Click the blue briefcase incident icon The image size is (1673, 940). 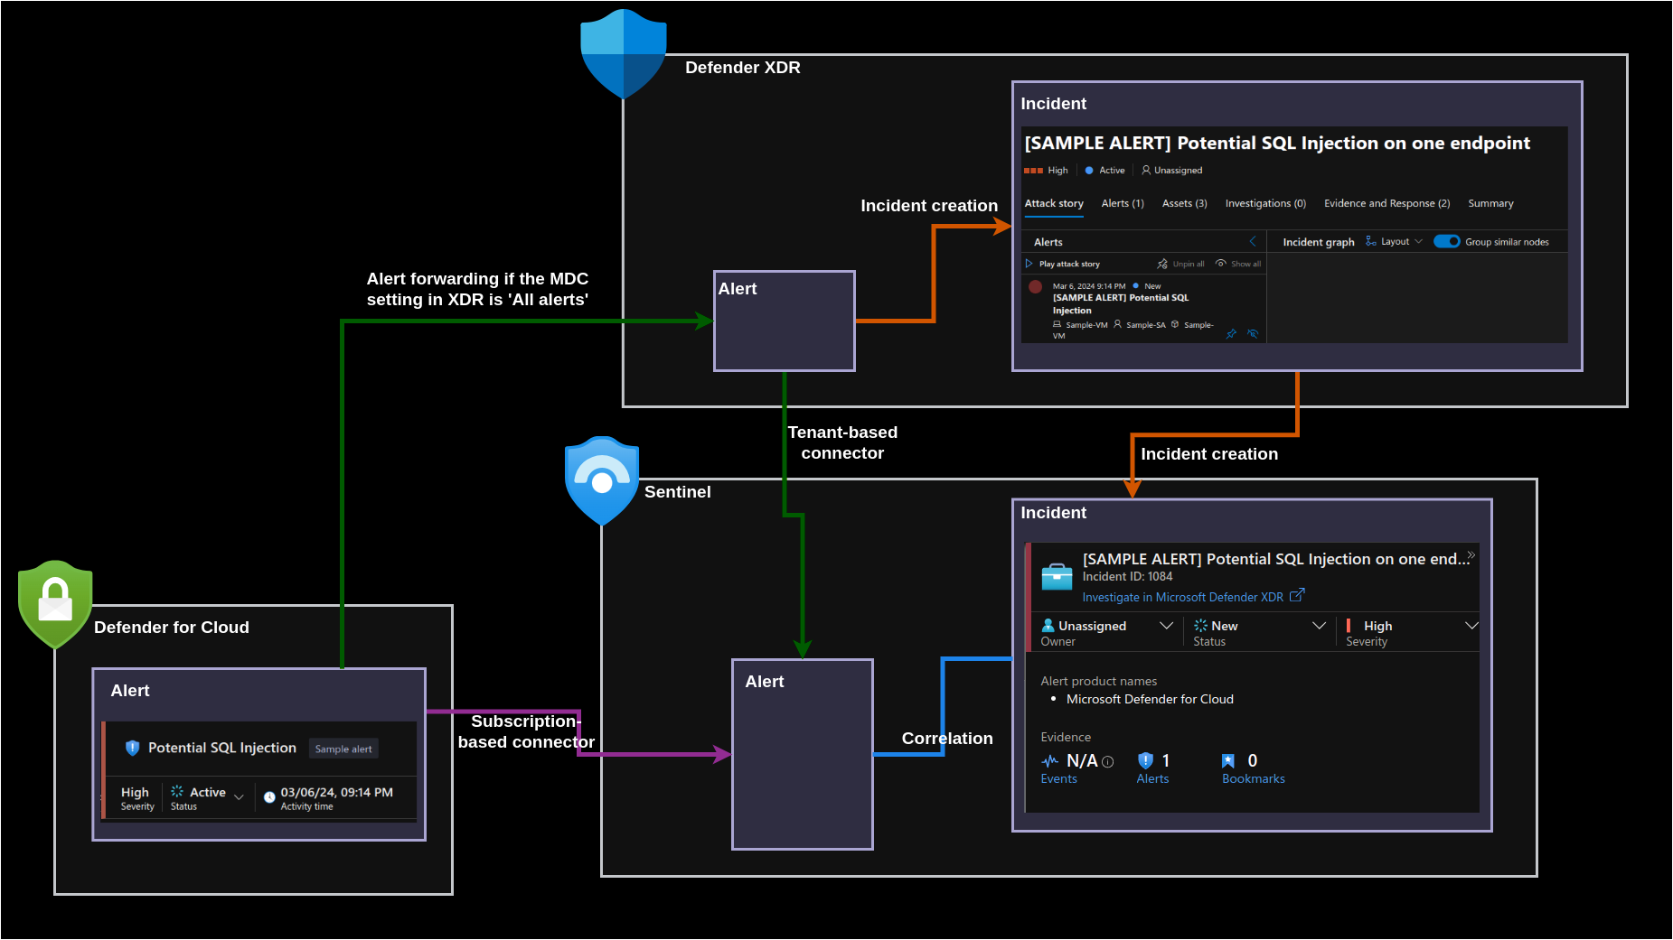1057,576
